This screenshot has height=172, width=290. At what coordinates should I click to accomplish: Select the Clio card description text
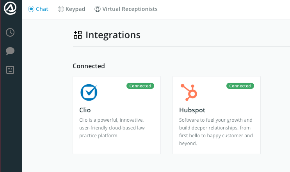(x=112, y=128)
